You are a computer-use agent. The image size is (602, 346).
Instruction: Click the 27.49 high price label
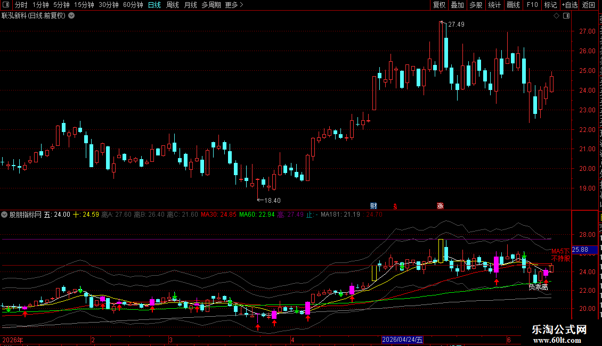pyautogui.click(x=456, y=24)
